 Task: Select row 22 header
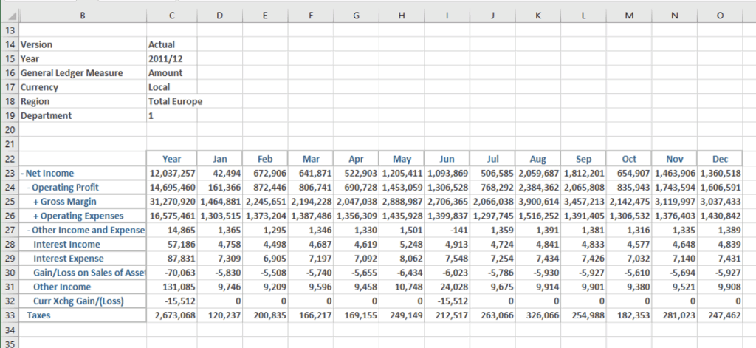click(10, 158)
